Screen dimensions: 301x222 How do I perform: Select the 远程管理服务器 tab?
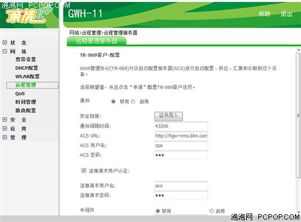coord(96,41)
